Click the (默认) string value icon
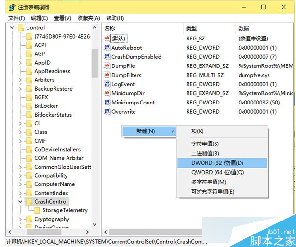 [107, 38]
